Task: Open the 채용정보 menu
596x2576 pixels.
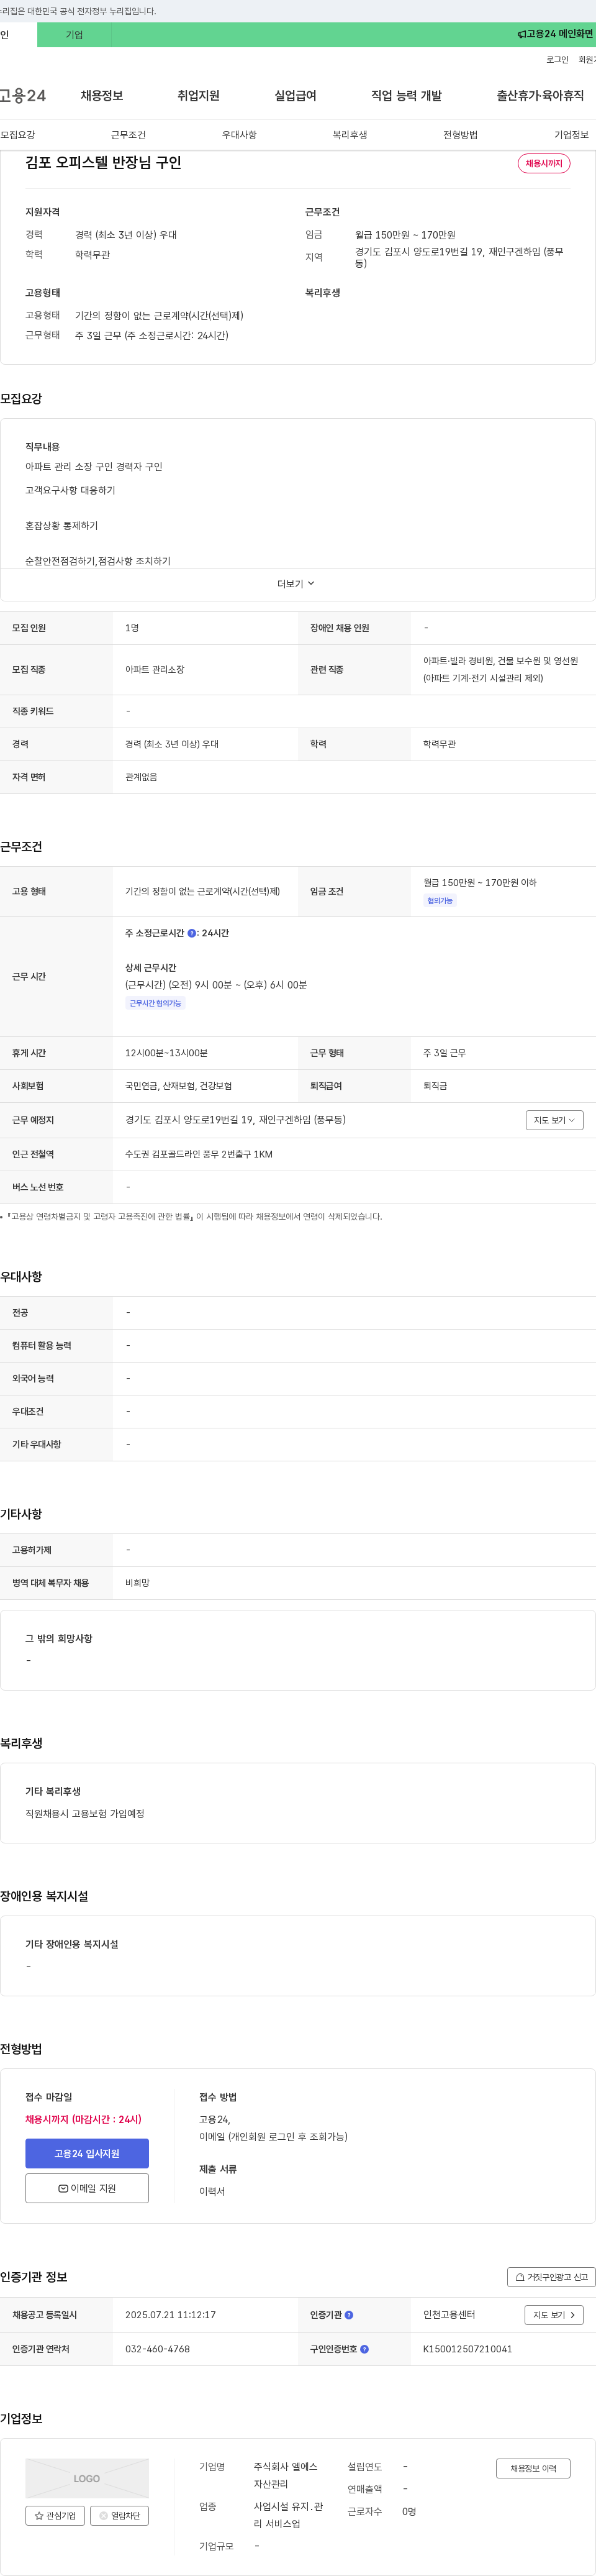Action: point(102,96)
